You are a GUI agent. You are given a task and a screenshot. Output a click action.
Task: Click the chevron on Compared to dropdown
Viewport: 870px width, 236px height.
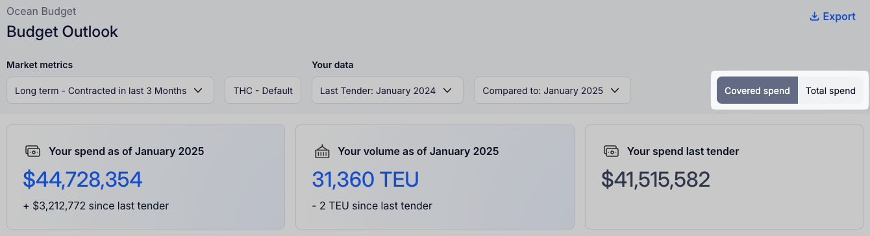point(615,91)
